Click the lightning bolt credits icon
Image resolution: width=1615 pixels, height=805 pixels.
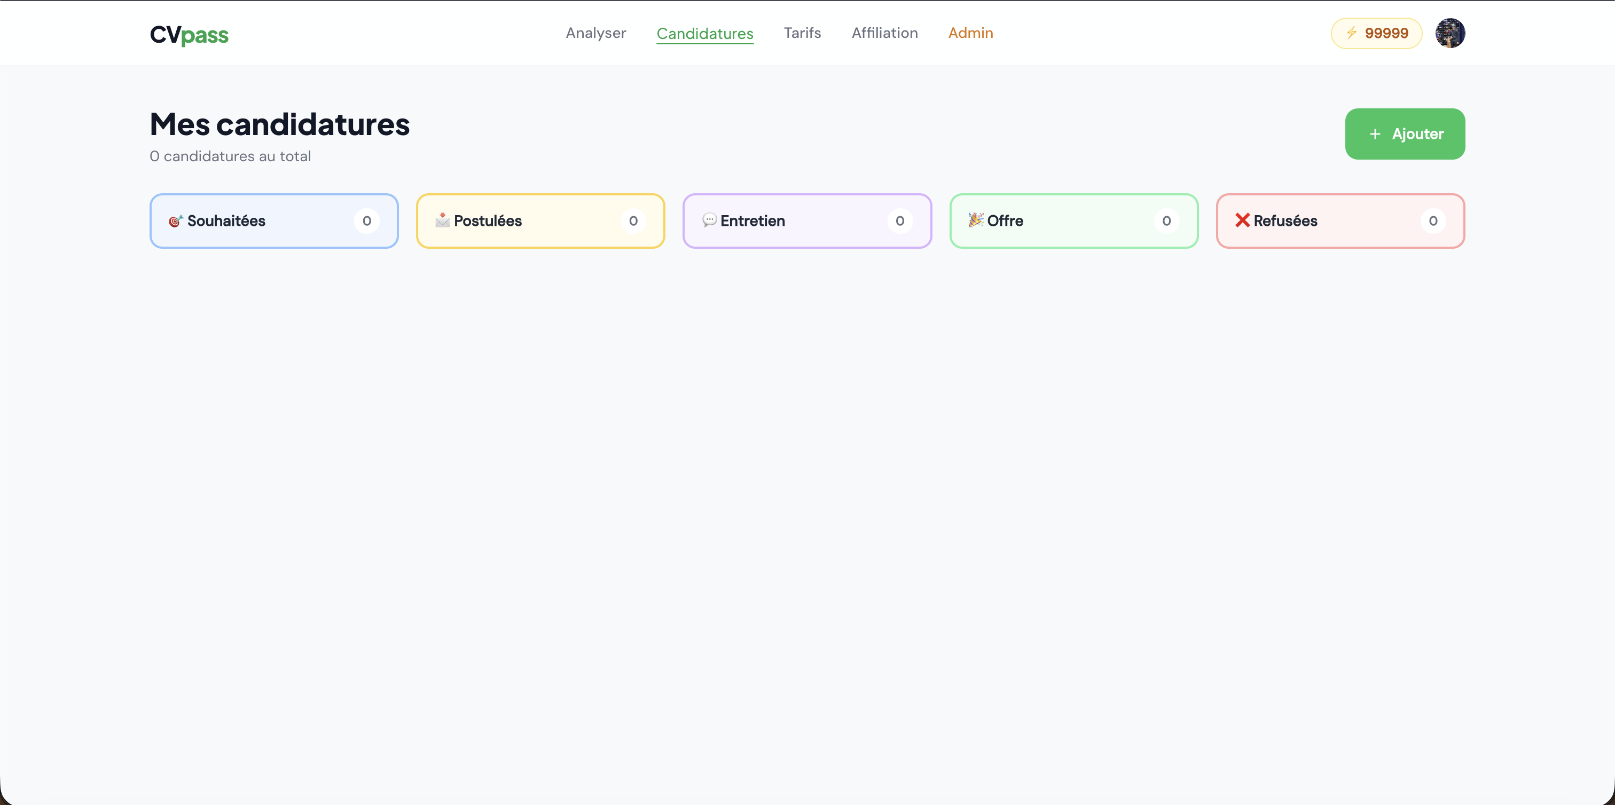pos(1352,33)
